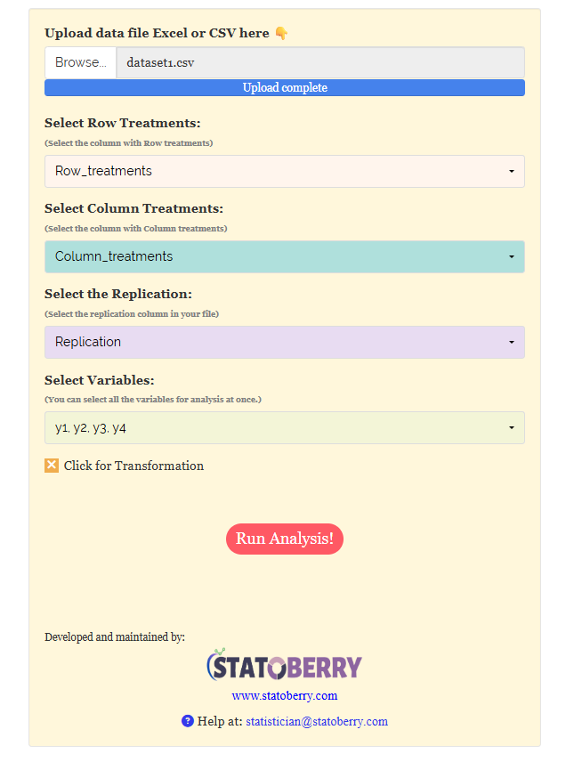Open the www.statoberry.com link
The width and height of the screenshot is (566, 762).
pos(285,696)
